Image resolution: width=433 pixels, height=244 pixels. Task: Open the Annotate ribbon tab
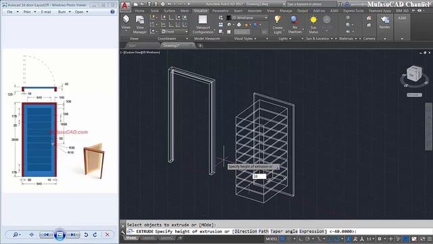pos(254,11)
